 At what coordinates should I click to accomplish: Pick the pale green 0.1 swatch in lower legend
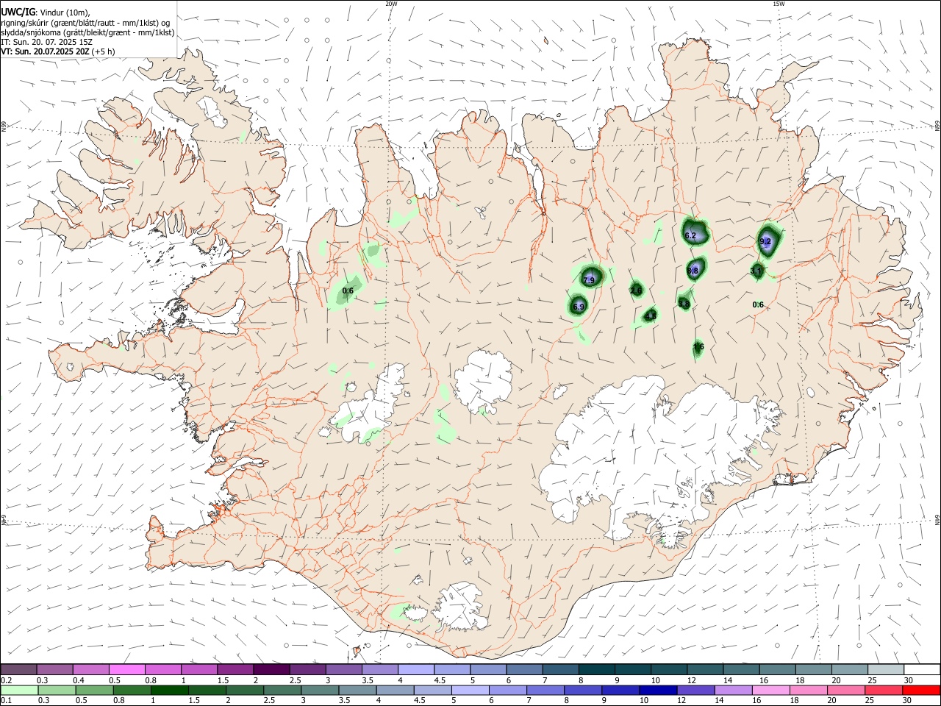[x=18, y=690]
